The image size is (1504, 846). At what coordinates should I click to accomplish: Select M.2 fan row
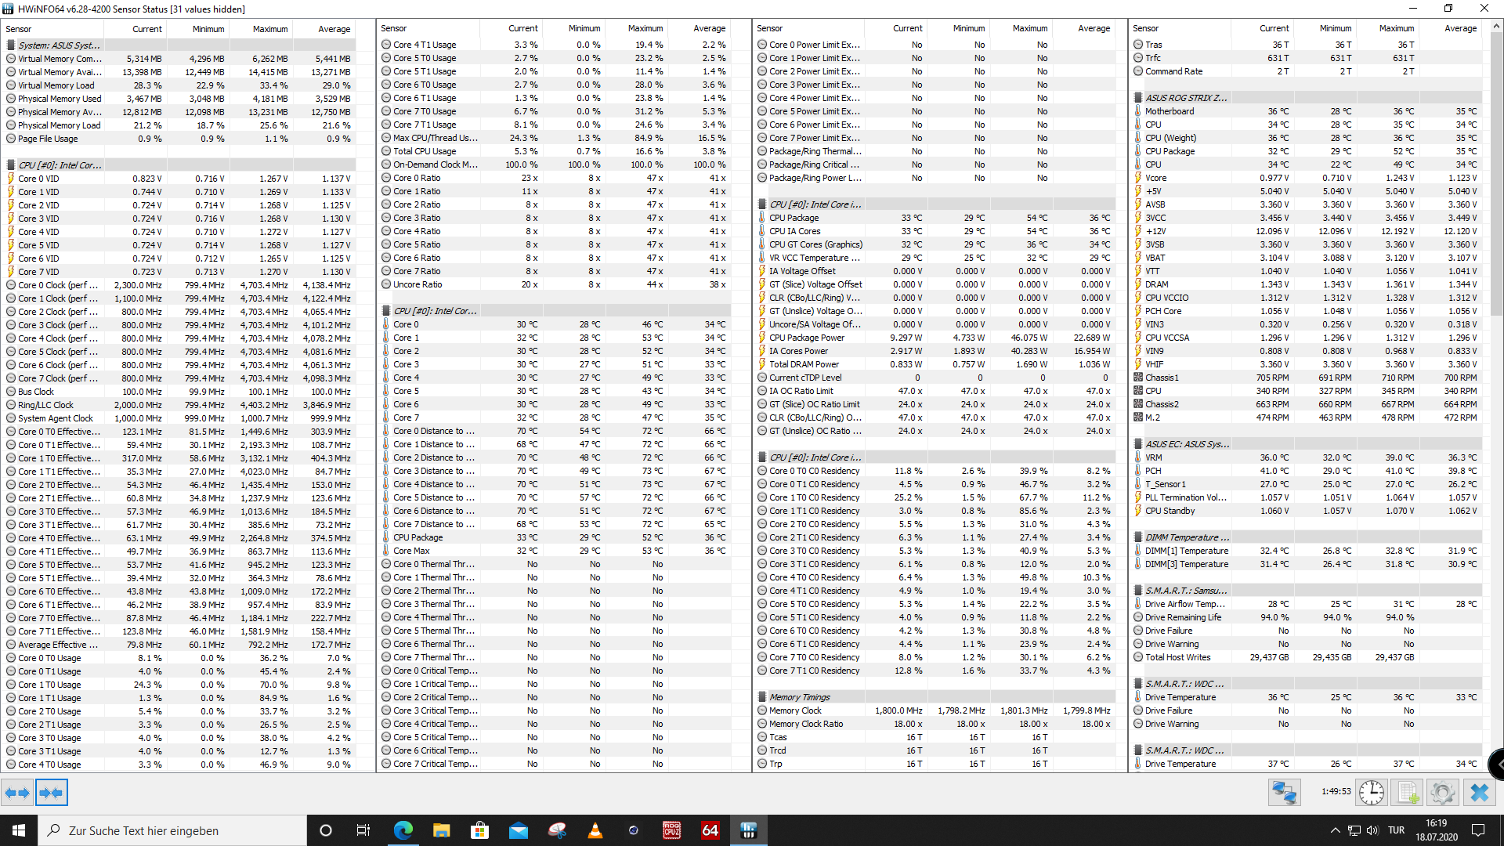(1308, 418)
